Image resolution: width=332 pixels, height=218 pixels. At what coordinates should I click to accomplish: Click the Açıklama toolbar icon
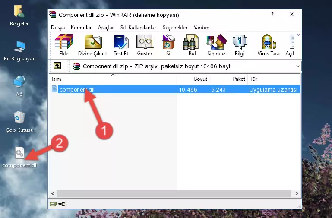click(x=290, y=45)
